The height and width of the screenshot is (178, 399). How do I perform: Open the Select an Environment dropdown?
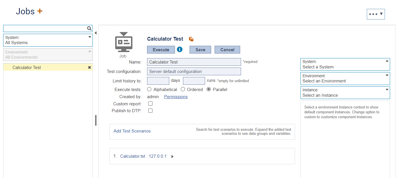(x=345, y=78)
